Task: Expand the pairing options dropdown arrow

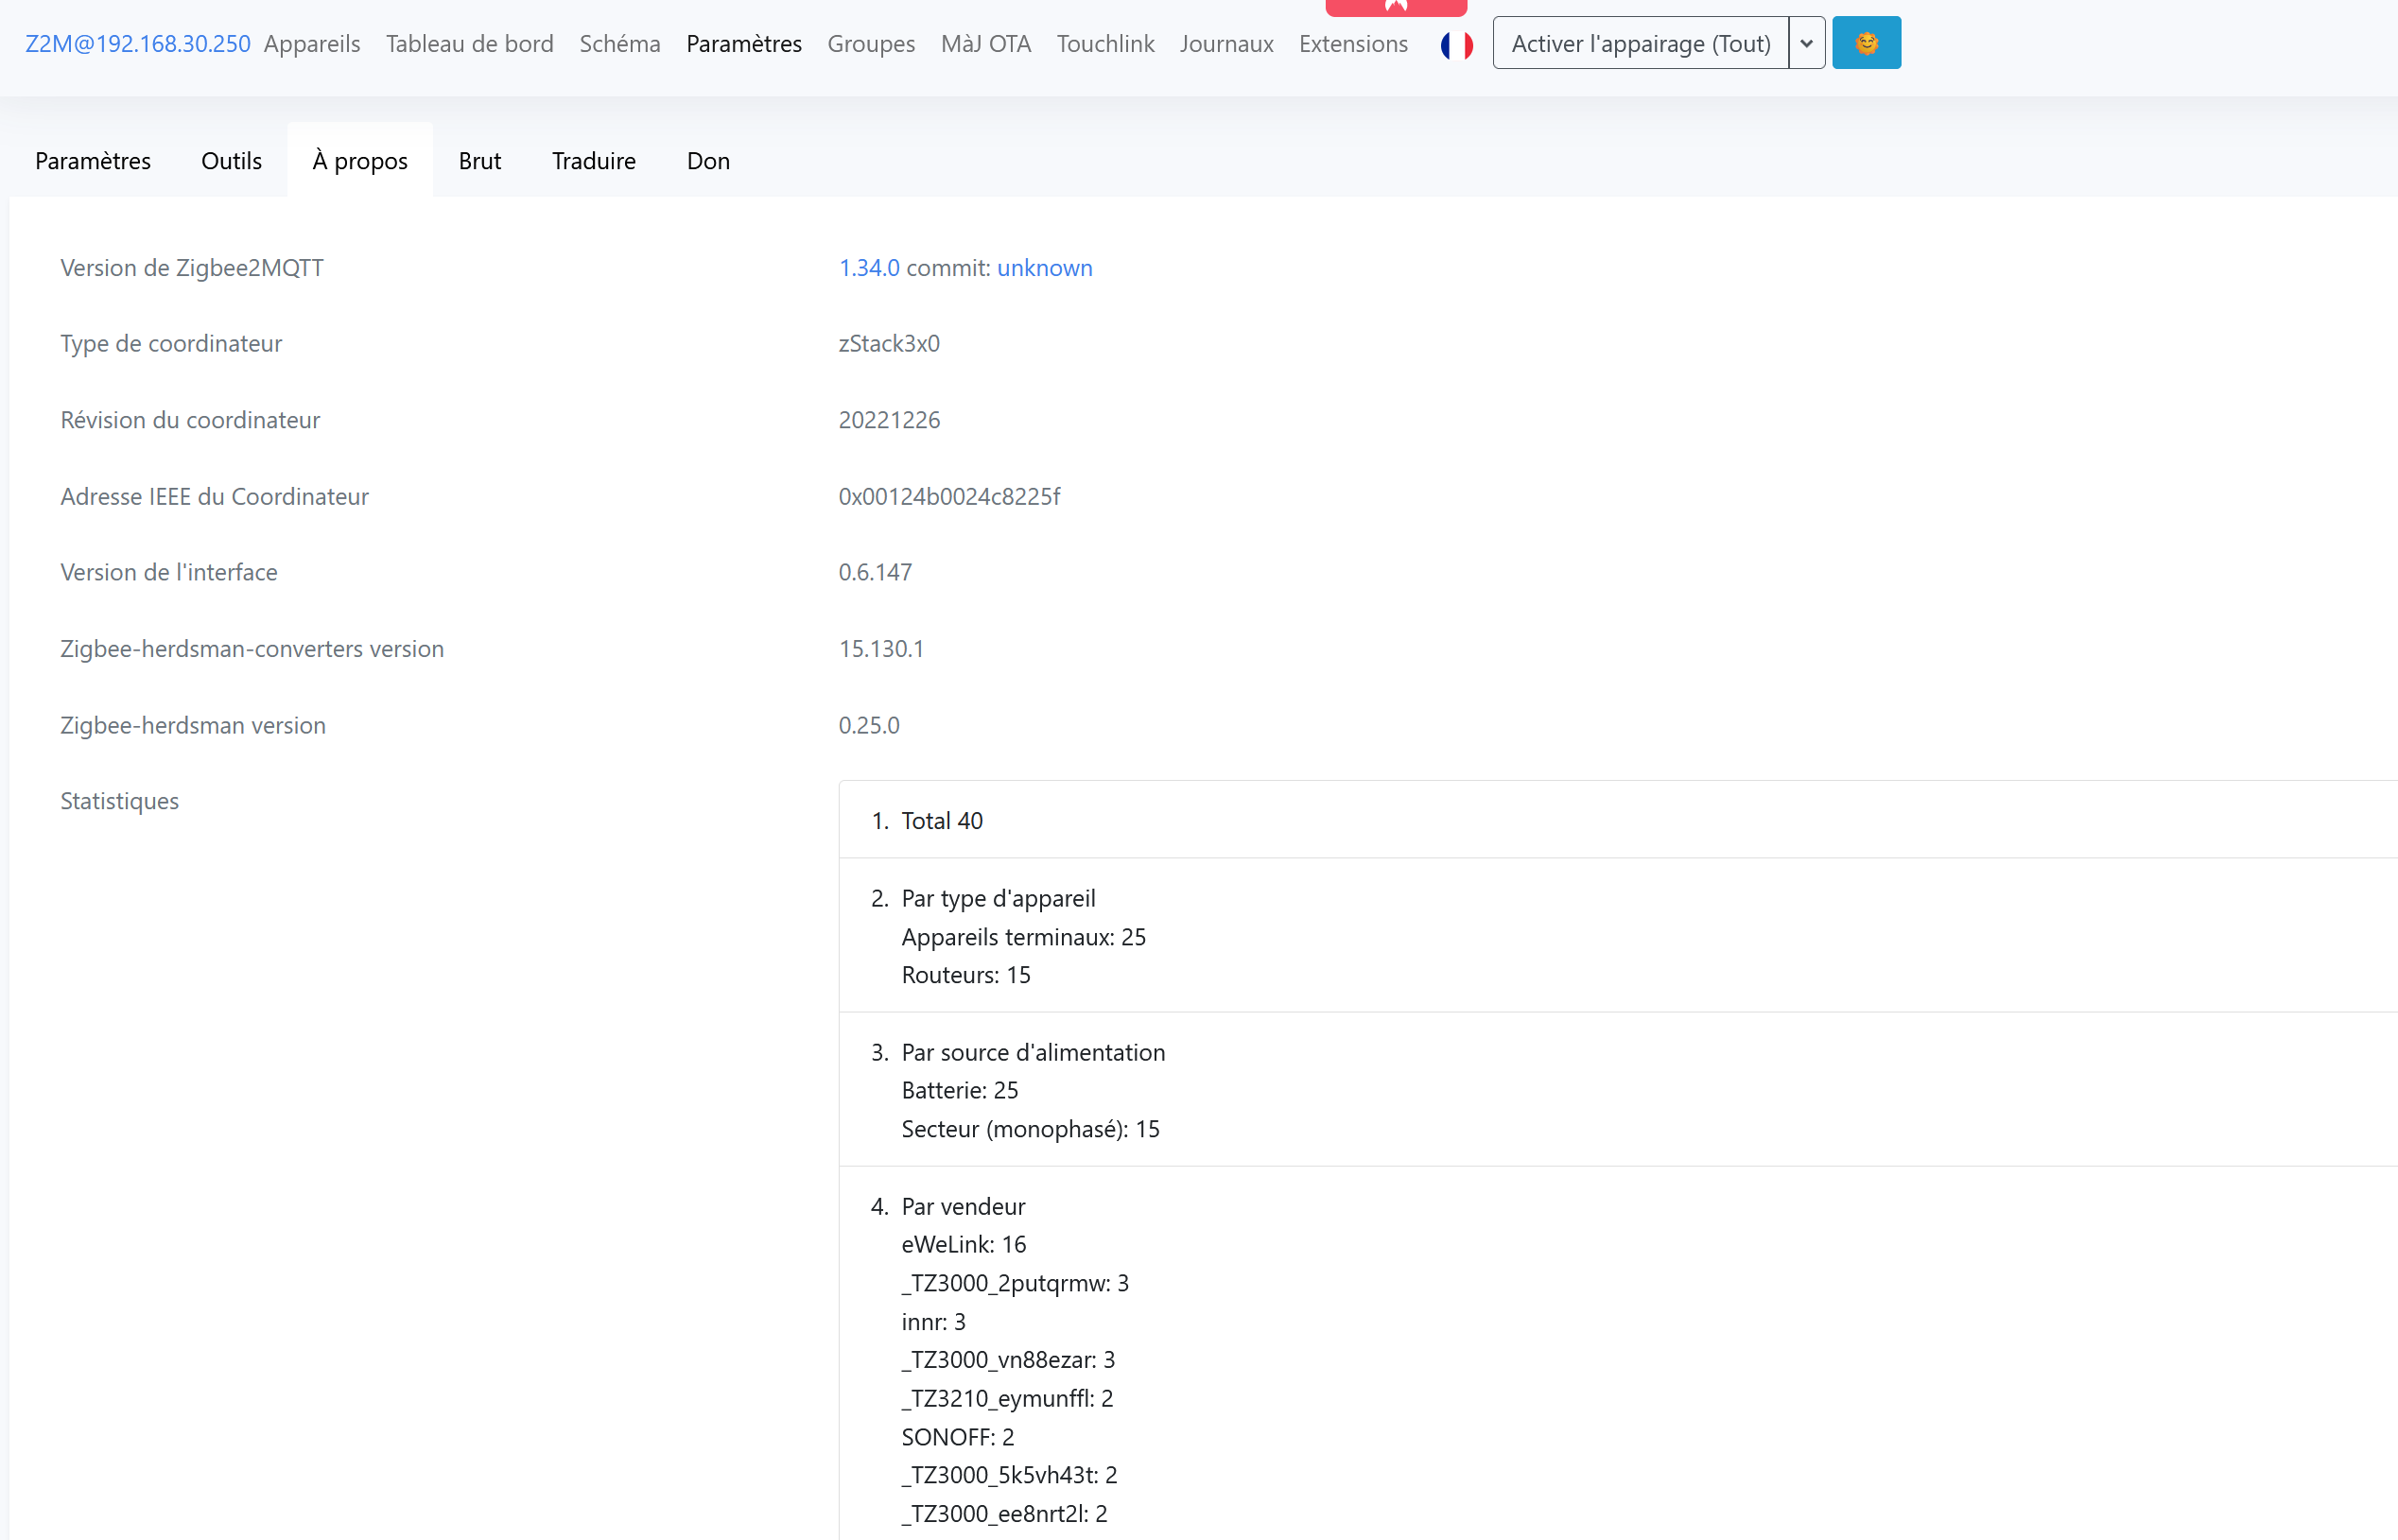Action: pos(1806,43)
